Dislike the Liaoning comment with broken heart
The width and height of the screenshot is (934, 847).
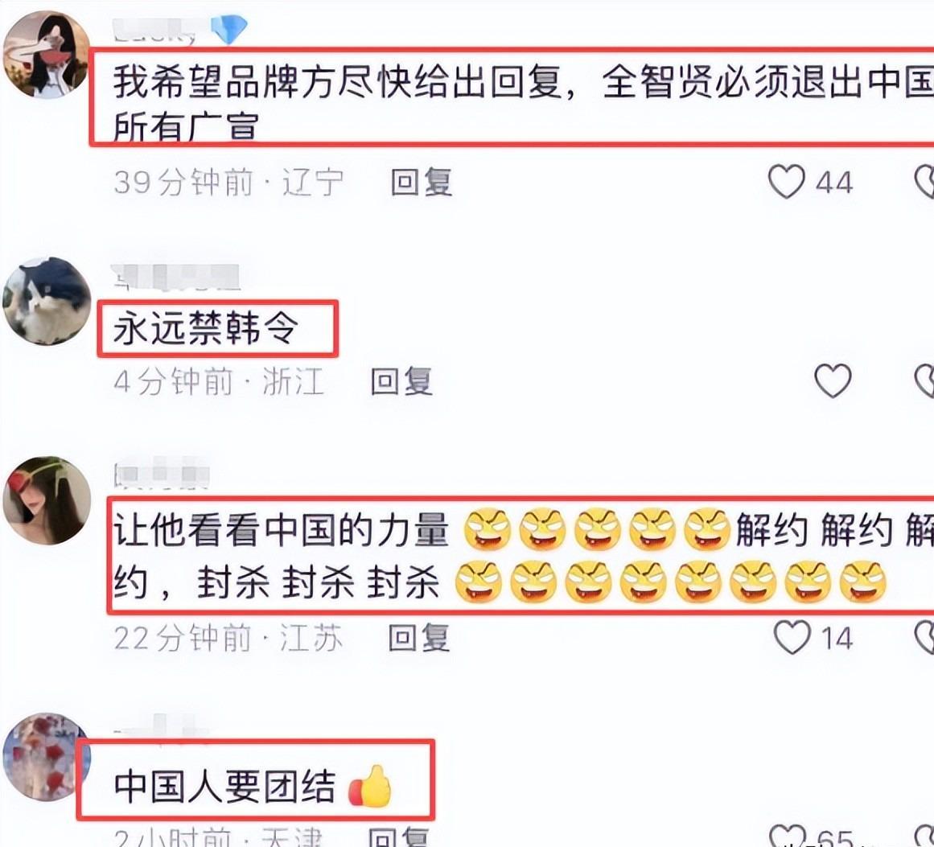tap(924, 181)
